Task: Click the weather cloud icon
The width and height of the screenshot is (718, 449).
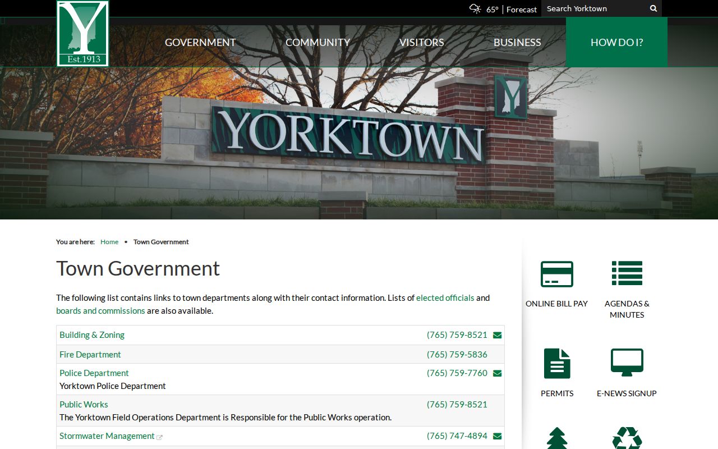Action: click(475, 8)
